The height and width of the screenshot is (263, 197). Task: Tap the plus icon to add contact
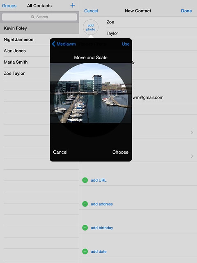coord(73,5)
